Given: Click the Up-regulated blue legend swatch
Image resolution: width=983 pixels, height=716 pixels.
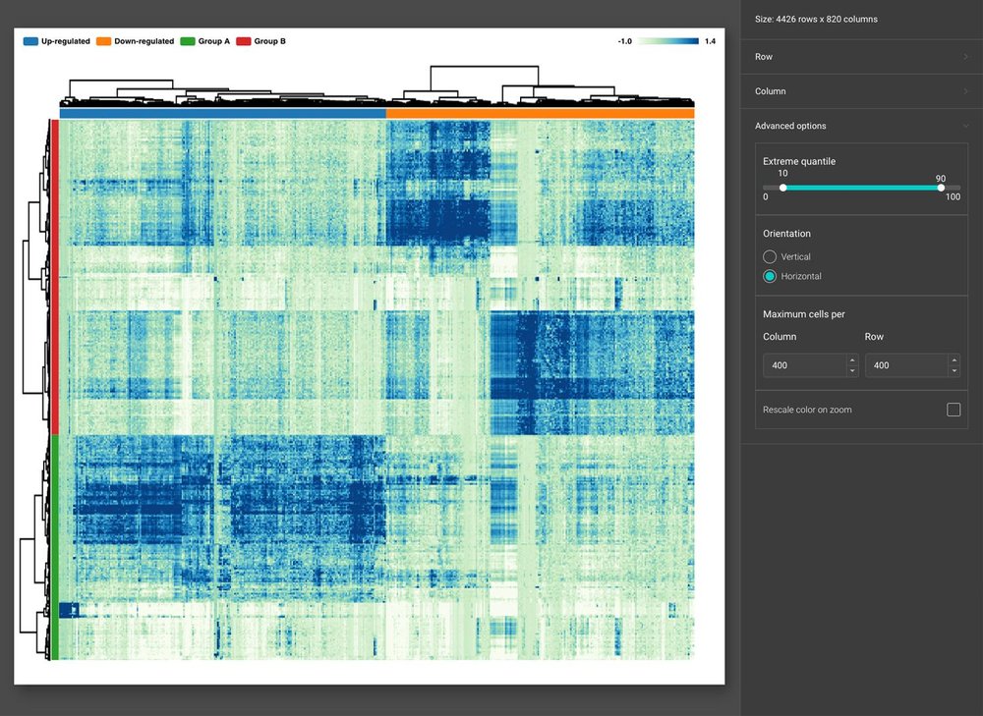Looking at the screenshot, I should tap(29, 40).
